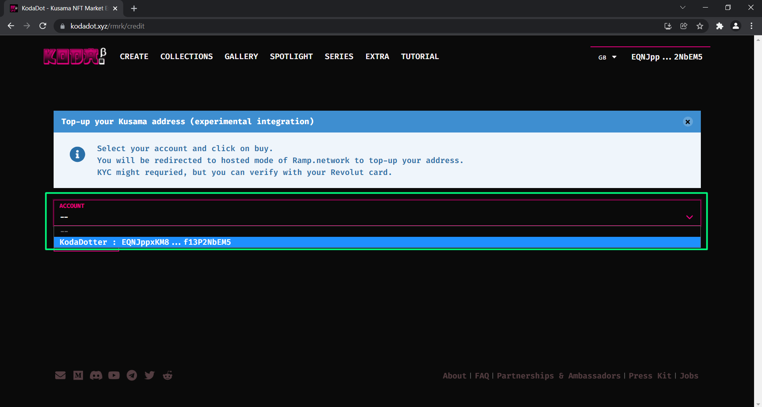The height and width of the screenshot is (407, 762).
Task: Open the email icon in footer
Action: click(x=60, y=375)
